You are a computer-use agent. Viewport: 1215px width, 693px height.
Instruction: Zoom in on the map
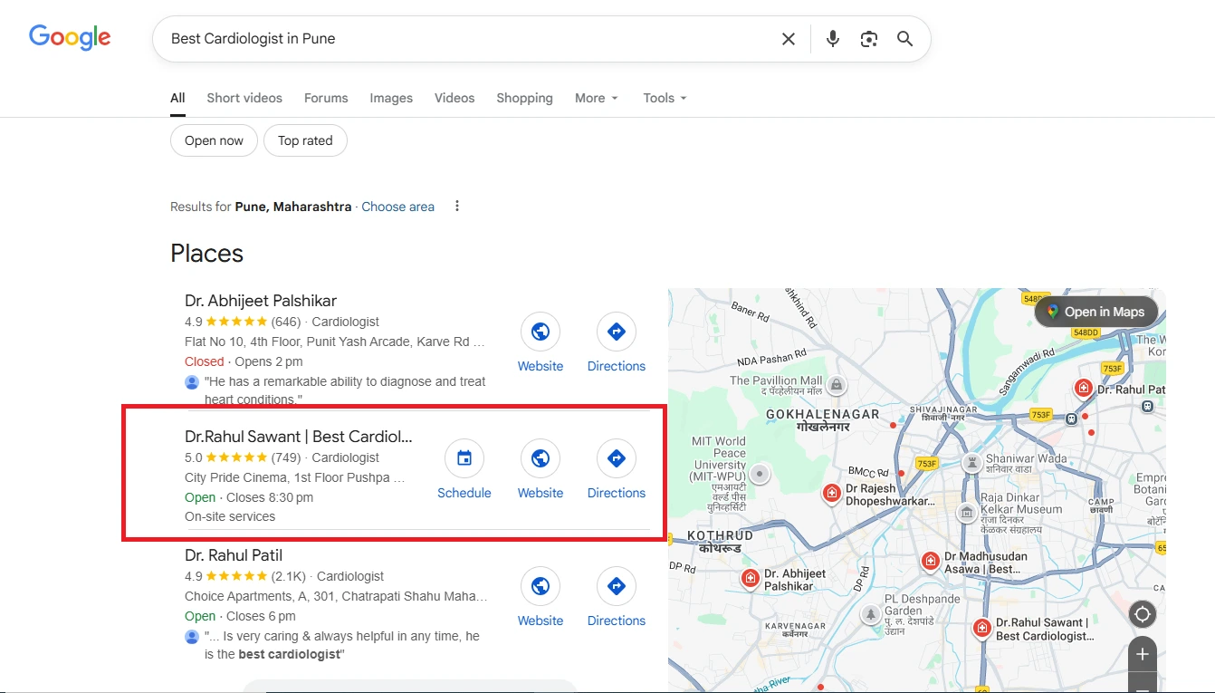click(x=1143, y=654)
